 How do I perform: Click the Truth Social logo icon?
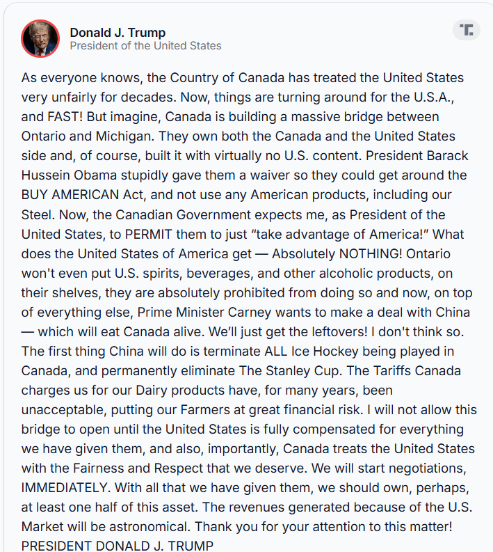[467, 30]
